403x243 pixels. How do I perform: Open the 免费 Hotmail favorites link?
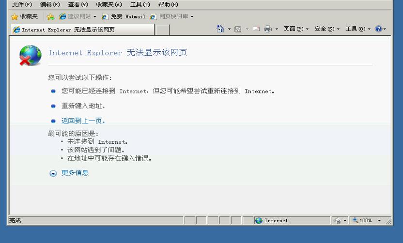click(x=124, y=16)
